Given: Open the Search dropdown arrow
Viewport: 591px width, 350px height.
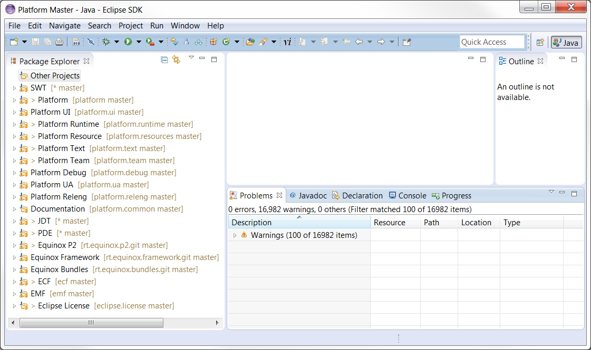Looking at the screenshot, I should [274, 42].
